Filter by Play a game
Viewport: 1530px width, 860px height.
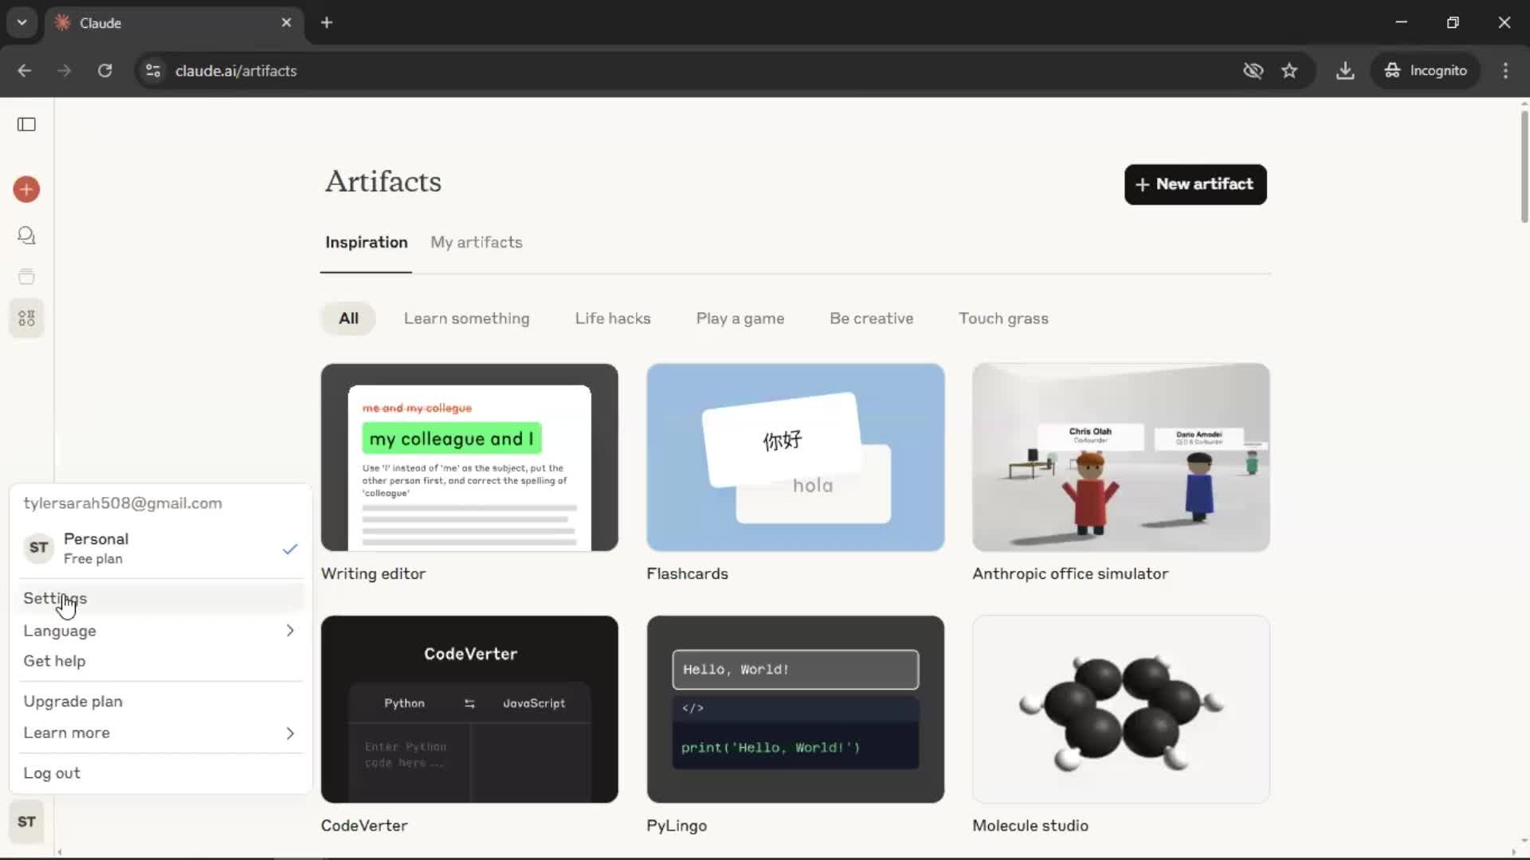tap(740, 319)
